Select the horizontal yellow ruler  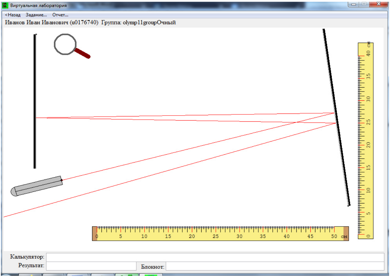pyautogui.click(x=220, y=233)
